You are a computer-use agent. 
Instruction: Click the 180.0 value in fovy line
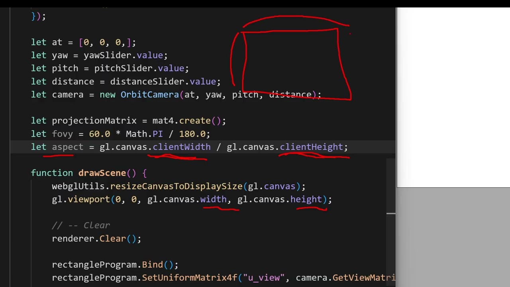click(192, 134)
